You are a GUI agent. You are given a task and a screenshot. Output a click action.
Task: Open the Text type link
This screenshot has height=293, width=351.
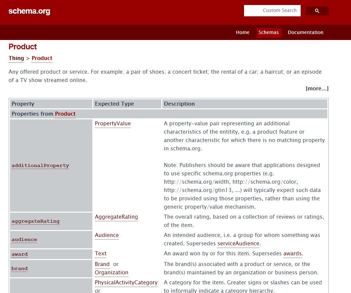[101, 254]
